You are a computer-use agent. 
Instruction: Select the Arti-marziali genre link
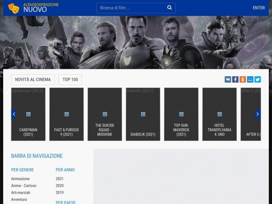21,193
